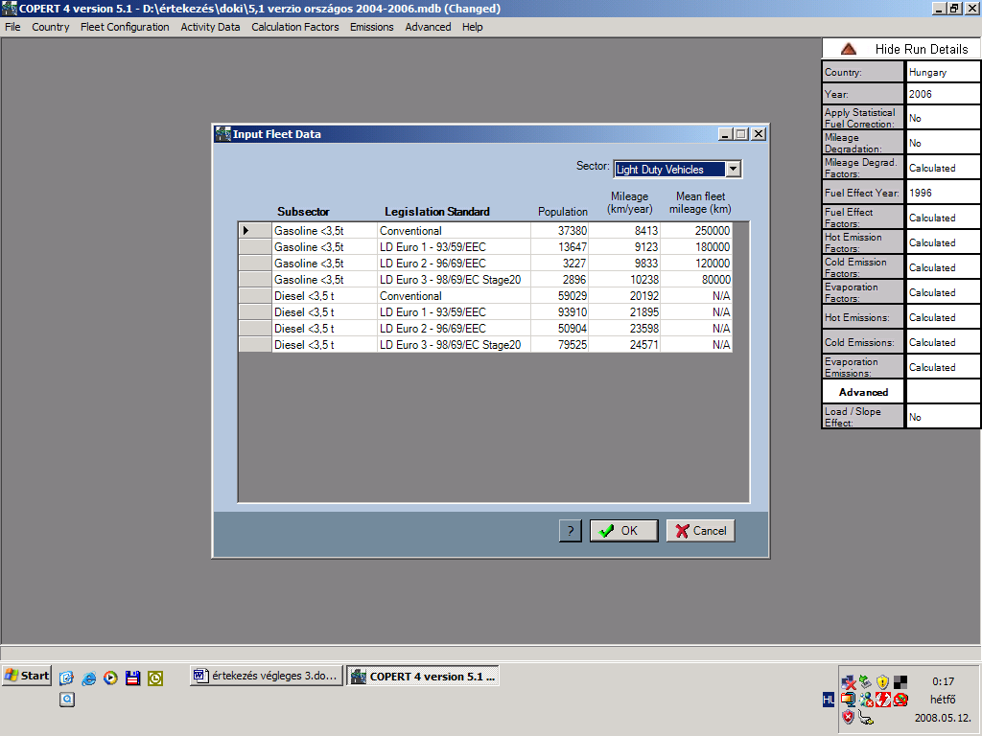982x736 pixels.
Task: Click the Subsector column header
Action: pyautogui.click(x=303, y=212)
